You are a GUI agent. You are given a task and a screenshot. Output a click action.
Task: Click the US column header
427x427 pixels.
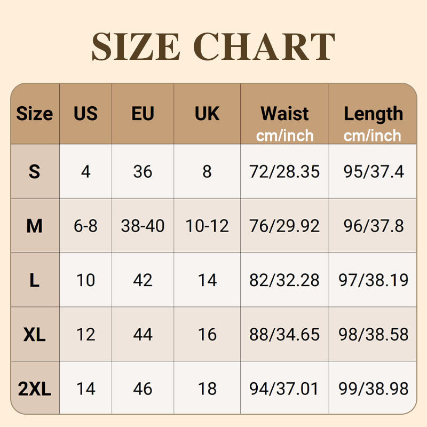85,114
